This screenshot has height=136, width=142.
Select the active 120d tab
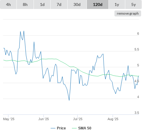[98, 4]
